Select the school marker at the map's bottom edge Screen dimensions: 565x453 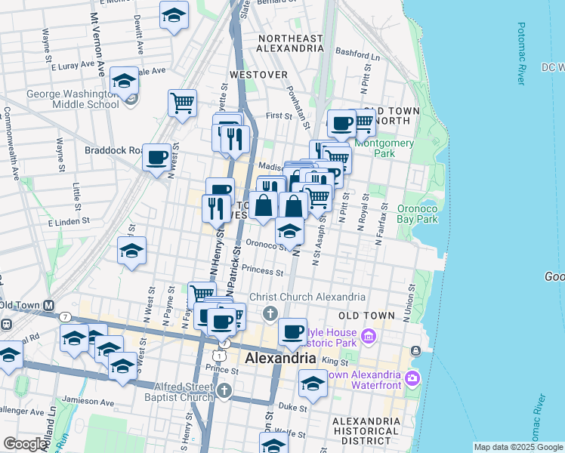click(274, 443)
